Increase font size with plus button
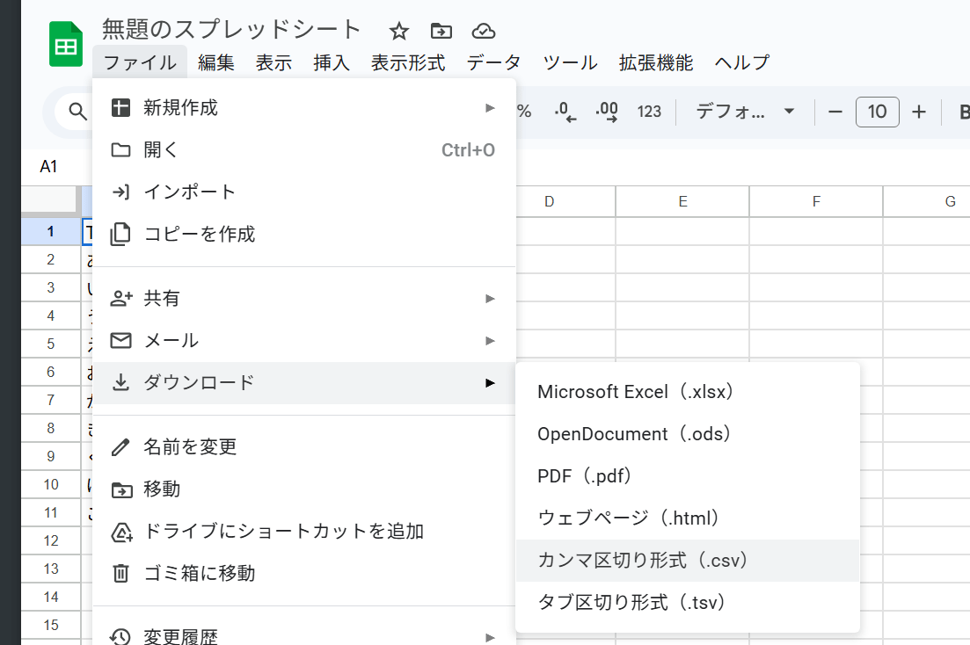Viewport: 970px width, 645px height. (919, 112)
